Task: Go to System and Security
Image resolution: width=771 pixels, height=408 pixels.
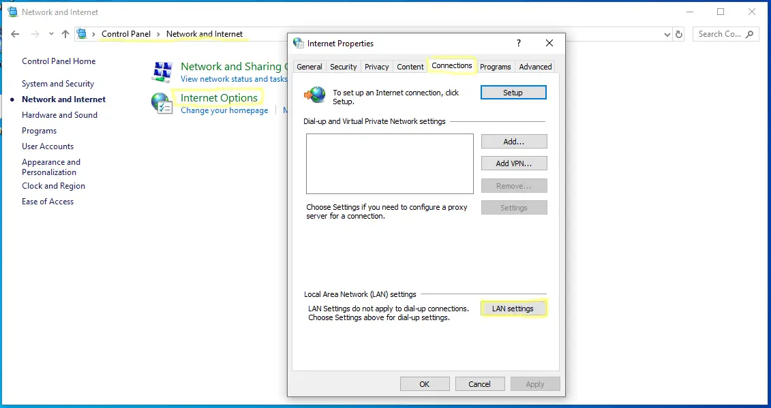Action: coord(58,84)
